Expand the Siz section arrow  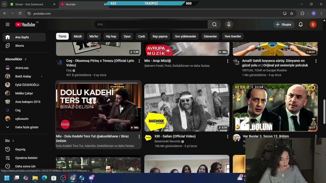point(13,141)
